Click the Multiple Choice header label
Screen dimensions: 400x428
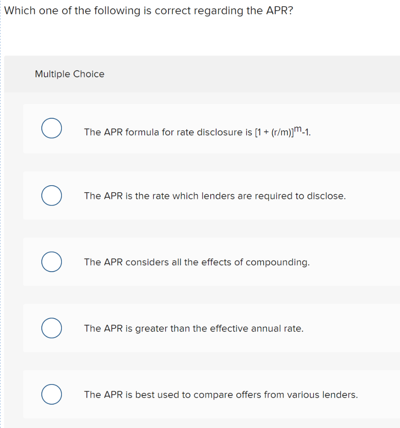pos(69,74)
